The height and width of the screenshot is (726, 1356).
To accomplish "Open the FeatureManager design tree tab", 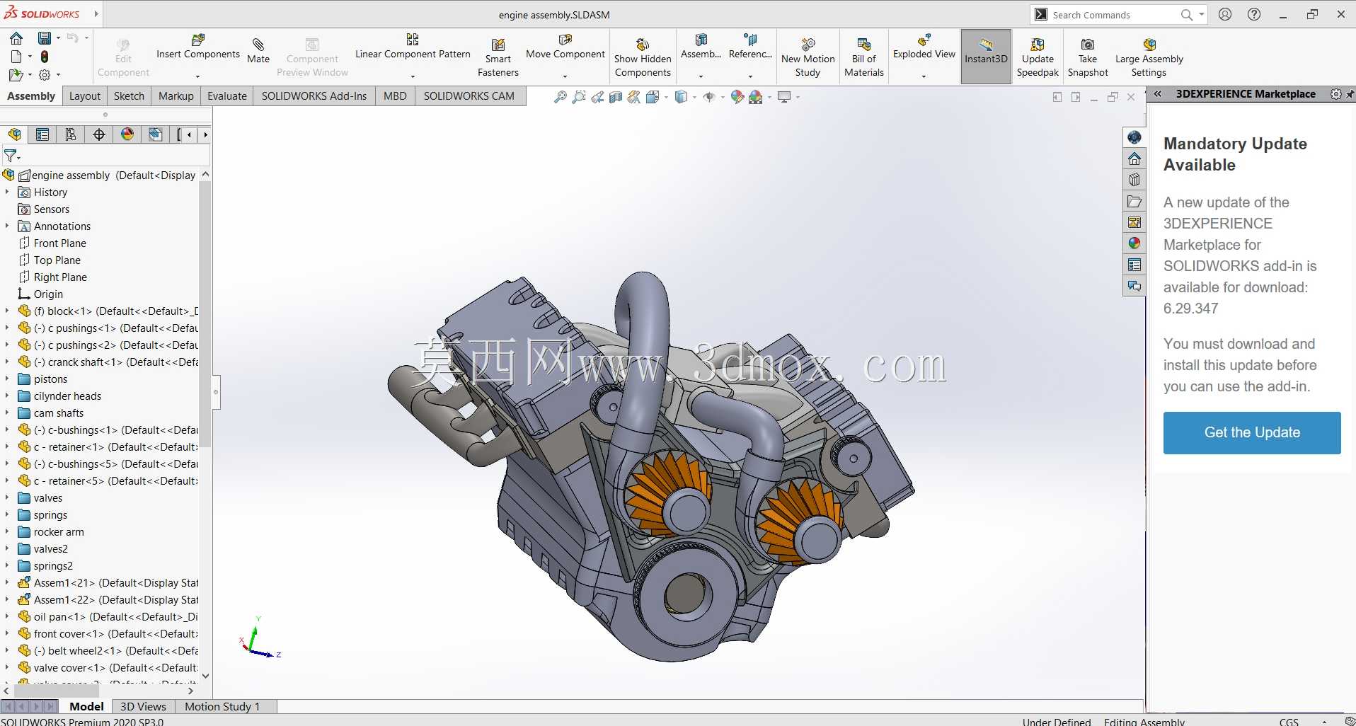I will tap(14, 134).
